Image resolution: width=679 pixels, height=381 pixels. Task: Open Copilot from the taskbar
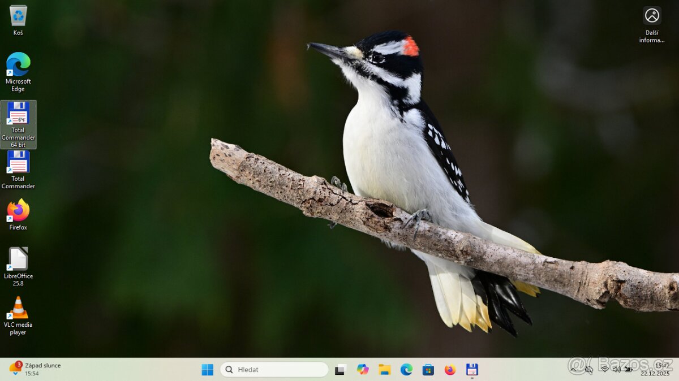tap(363, 369)
